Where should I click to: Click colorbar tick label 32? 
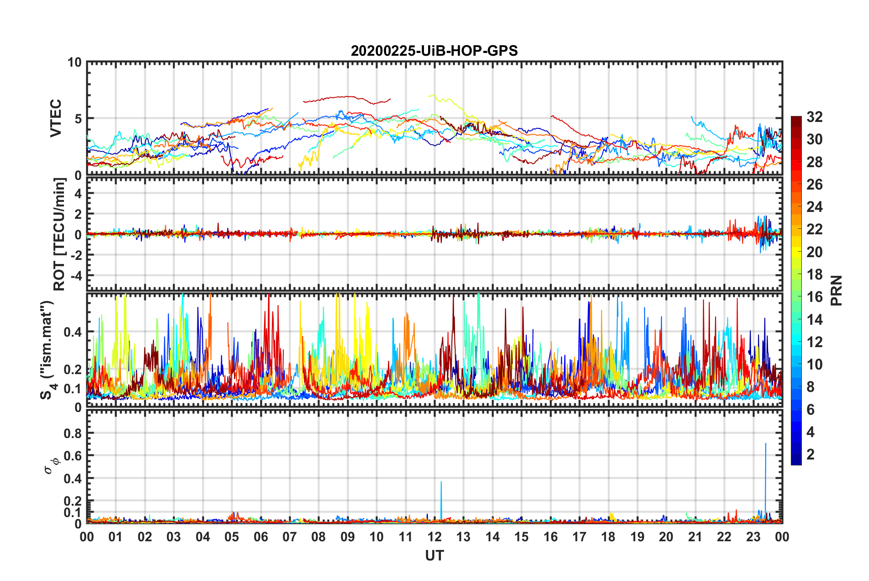(x=814, y=117)
